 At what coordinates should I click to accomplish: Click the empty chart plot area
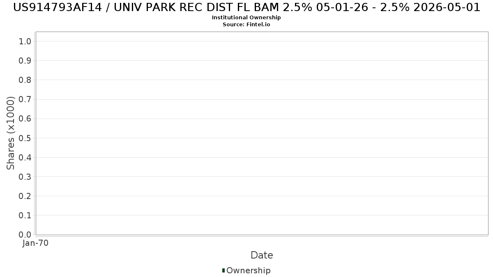pyautogui.click(x=262, y=133)
